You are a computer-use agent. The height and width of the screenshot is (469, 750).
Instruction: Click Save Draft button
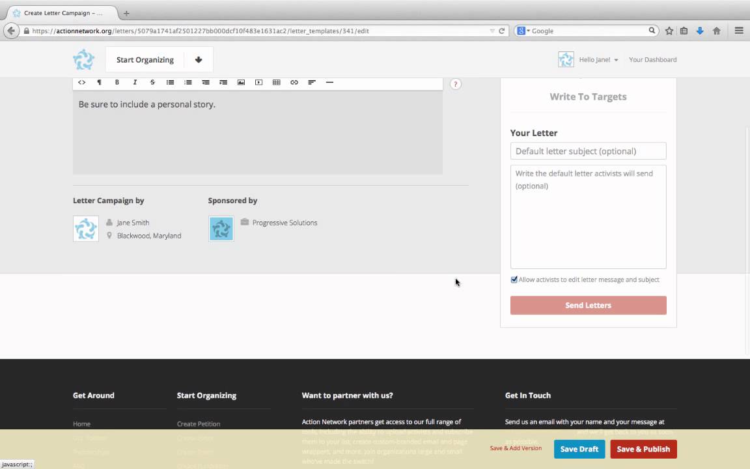coord(579,449)
